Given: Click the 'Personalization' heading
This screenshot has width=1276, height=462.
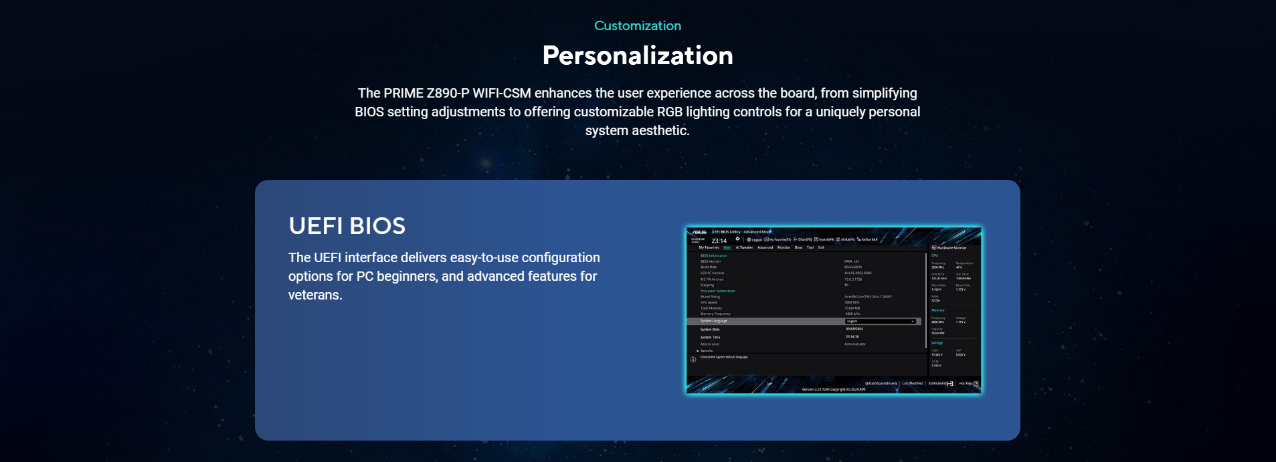Looking at the screenshot, I should [x=638, y=55].
